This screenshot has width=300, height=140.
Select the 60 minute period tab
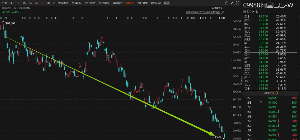tap(37, 3)
